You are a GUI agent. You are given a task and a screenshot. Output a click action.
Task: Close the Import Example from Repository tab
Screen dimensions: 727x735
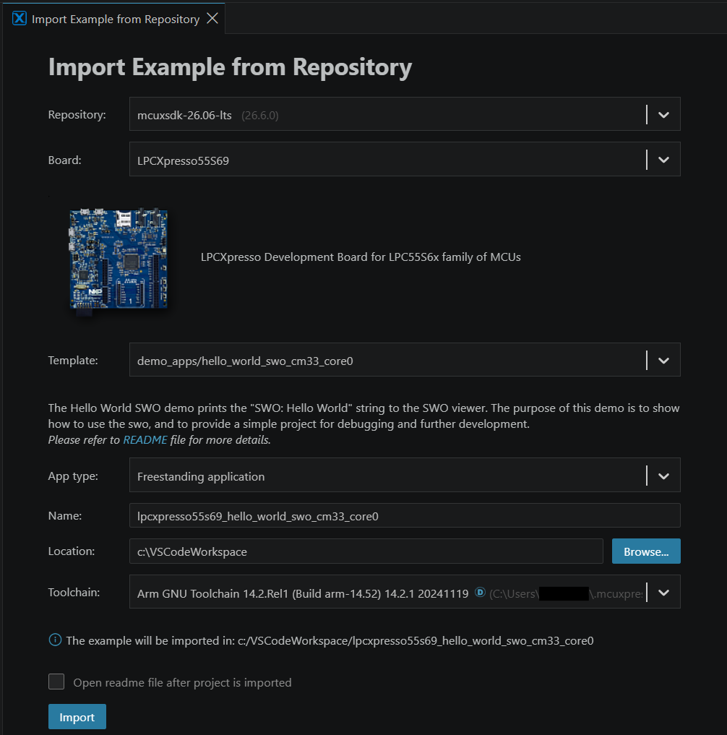(x=212, y=18)
